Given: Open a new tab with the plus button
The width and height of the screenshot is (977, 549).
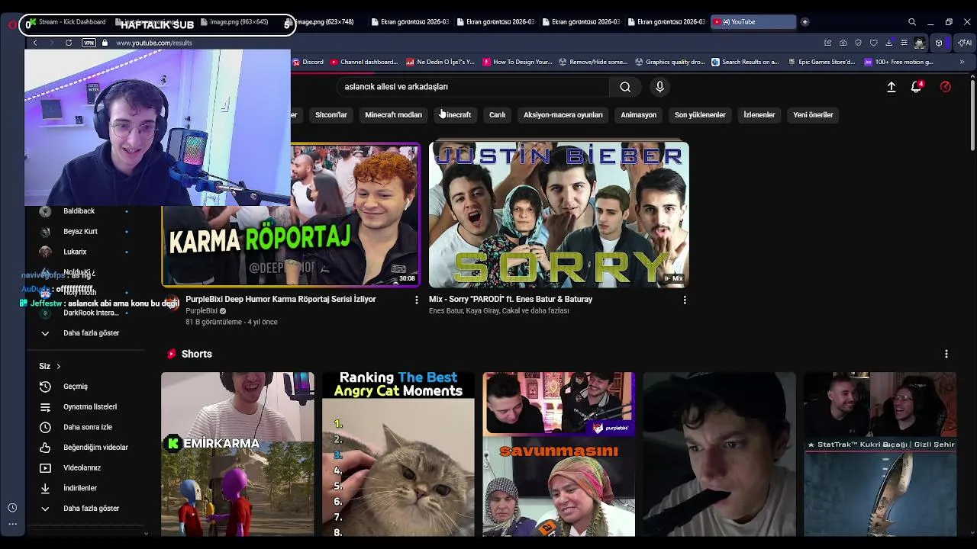Looking at the screenshot, I should coord(804,22).
